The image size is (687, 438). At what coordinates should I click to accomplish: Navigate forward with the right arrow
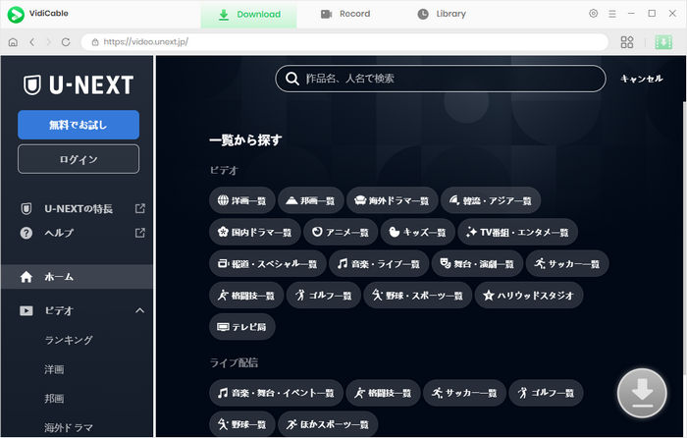[49, 42]
